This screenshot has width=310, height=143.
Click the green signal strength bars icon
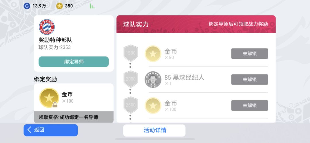click(92, 6)
